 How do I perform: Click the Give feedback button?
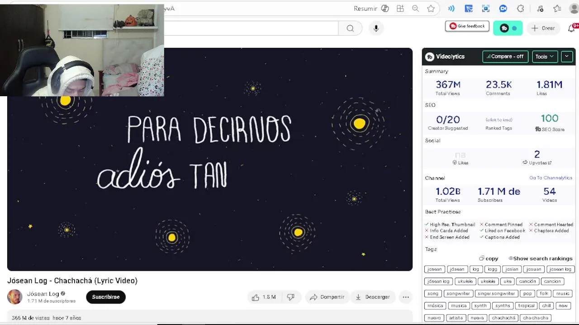pyautogui.click(x=467, y=26)
